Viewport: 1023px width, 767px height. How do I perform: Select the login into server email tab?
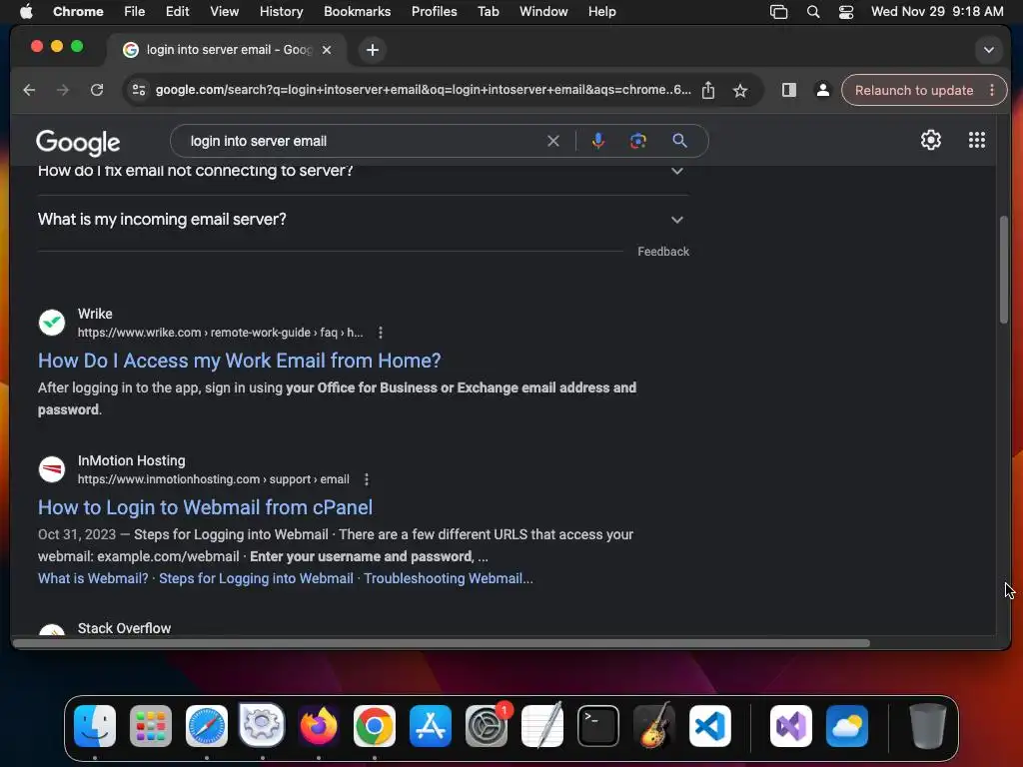point(229,50)
